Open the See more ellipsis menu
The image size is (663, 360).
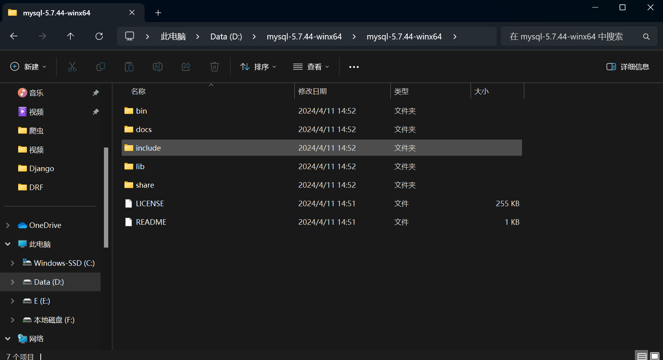coord(354,67)
